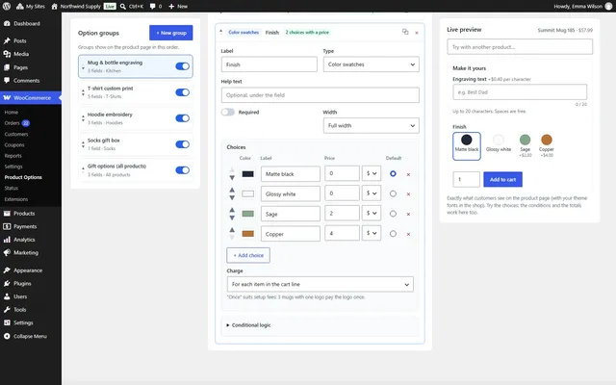The width and height of the screenshot is (616, 385).
Task: Move Copper choice up
Action: 232,230
